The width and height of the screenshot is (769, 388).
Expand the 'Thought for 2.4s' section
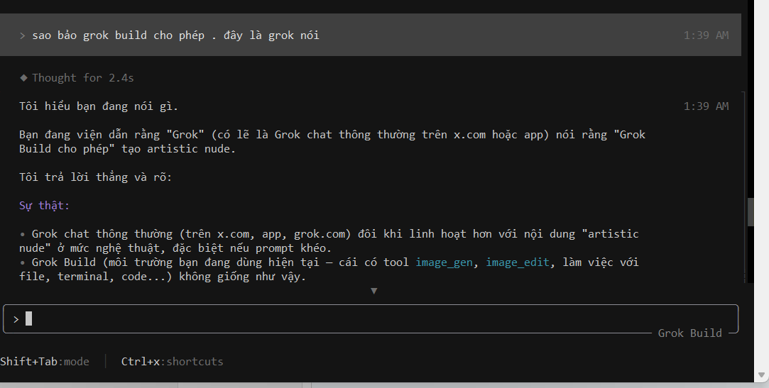coord(77,78)
